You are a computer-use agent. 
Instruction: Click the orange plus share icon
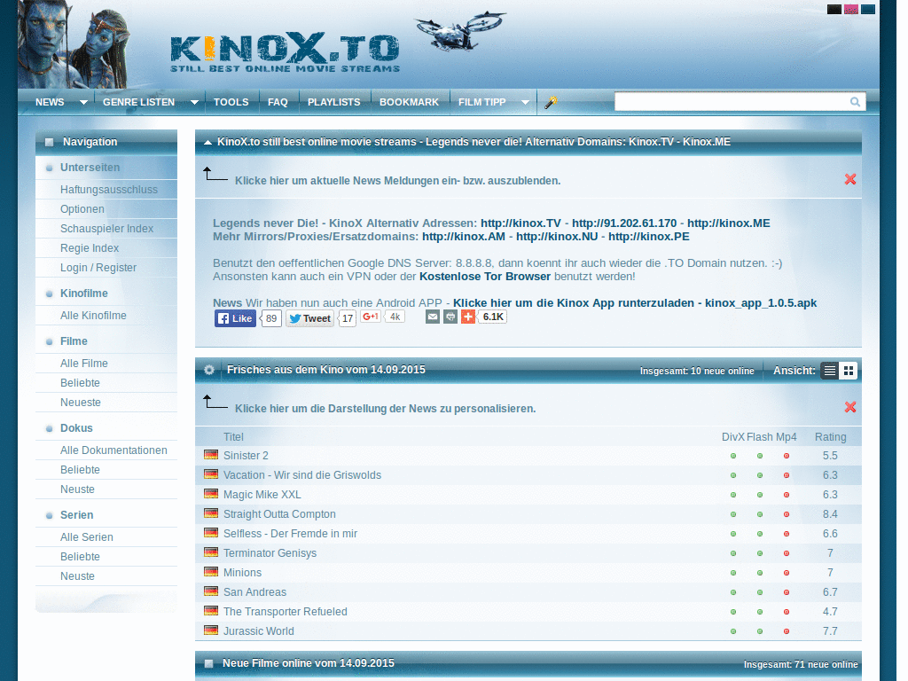[x=468, y=317]
